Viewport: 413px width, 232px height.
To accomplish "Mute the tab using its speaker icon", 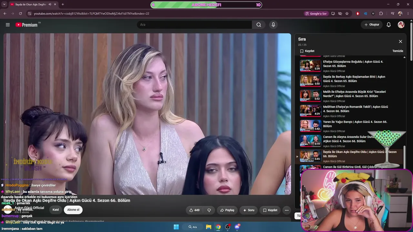I will 50,5.
